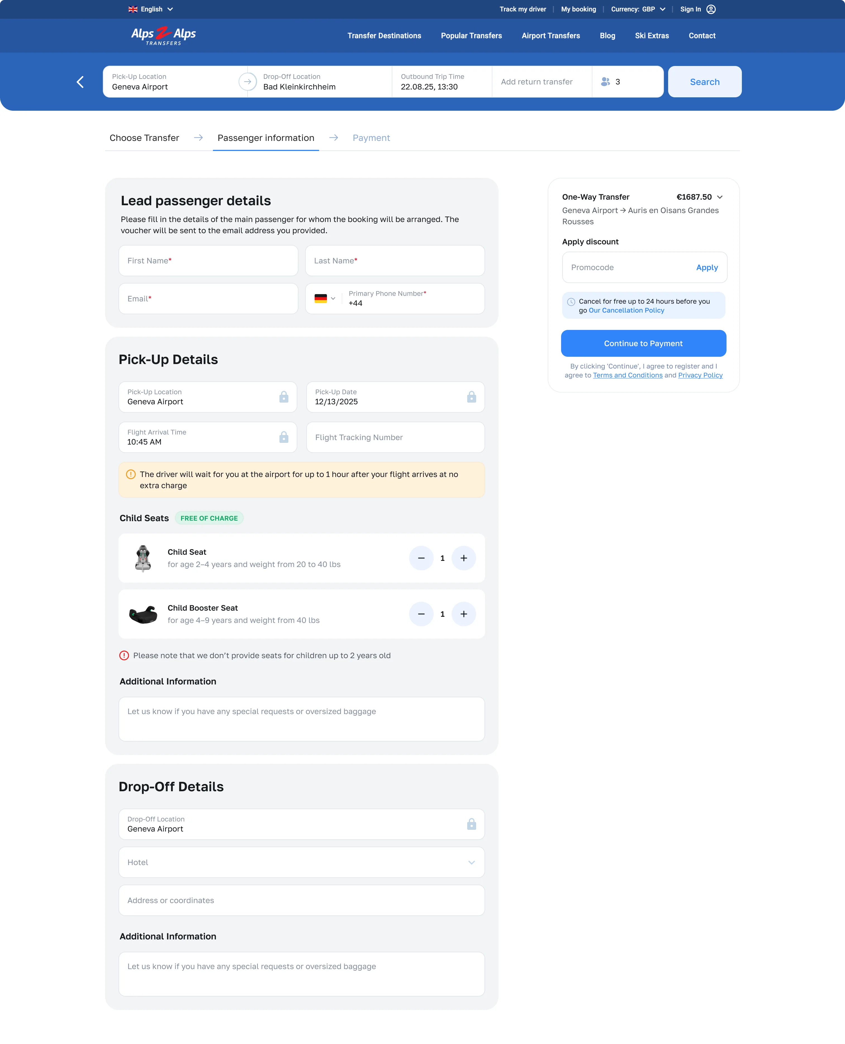Click the arrow icon between pick-up and drop-off
The image size is (845, 1044).
pos(248,81)
